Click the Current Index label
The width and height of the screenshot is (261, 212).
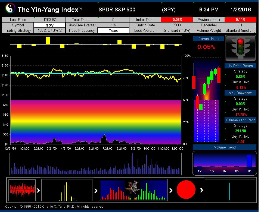[x=209, y=39]
